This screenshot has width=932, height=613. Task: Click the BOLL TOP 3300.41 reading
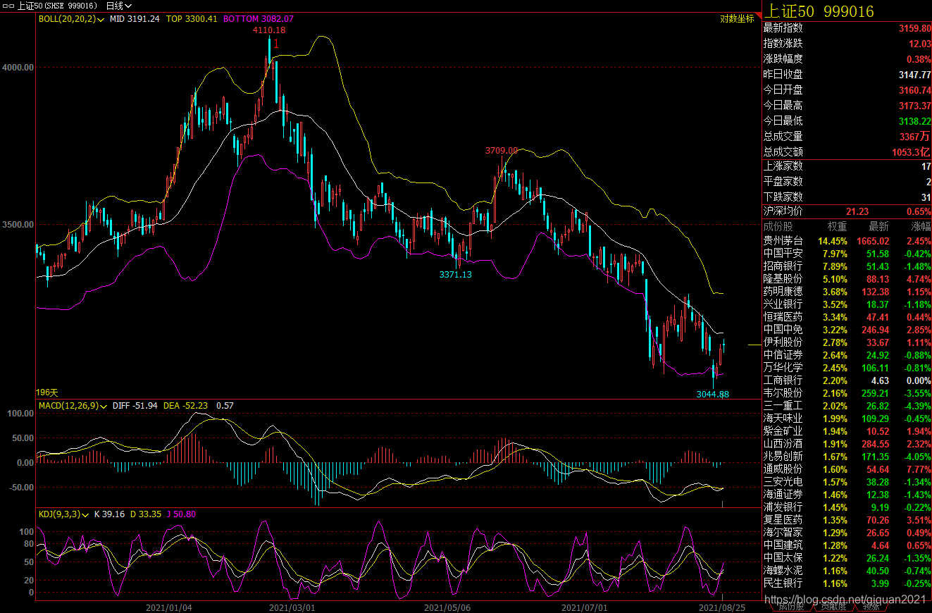click(192, 19)
